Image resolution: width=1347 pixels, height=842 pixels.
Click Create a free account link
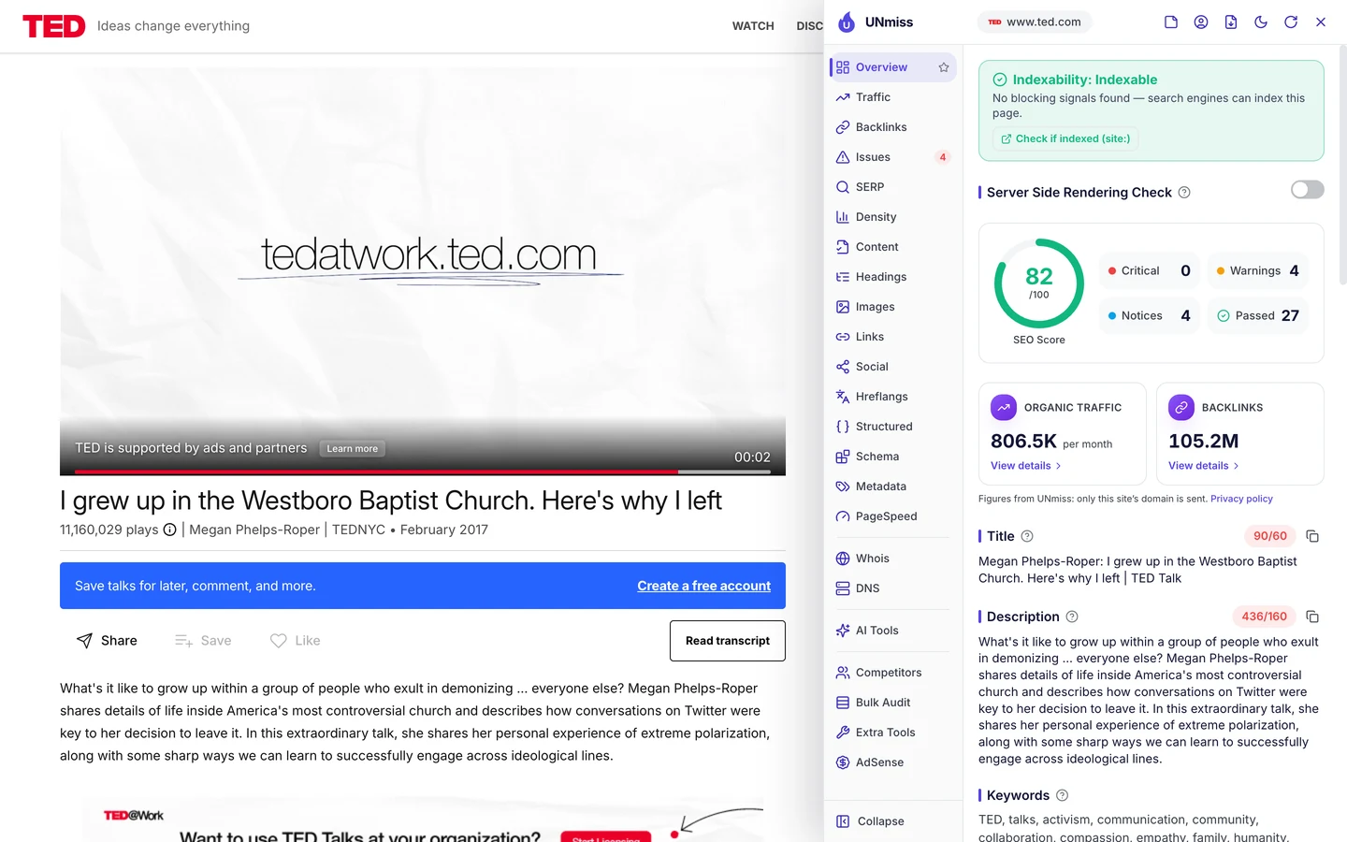[704, 586]
